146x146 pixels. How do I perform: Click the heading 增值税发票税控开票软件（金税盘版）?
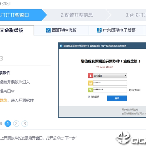[x=110, y=61]
